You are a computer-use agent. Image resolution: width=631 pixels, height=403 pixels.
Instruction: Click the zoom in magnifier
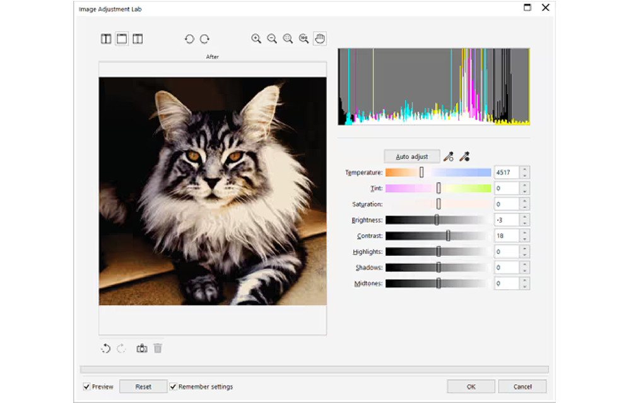tap(256, 39)
